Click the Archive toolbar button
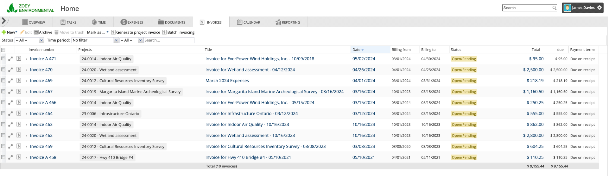The image size is (608, 176). pyautogui.click(x=43, y=32)
